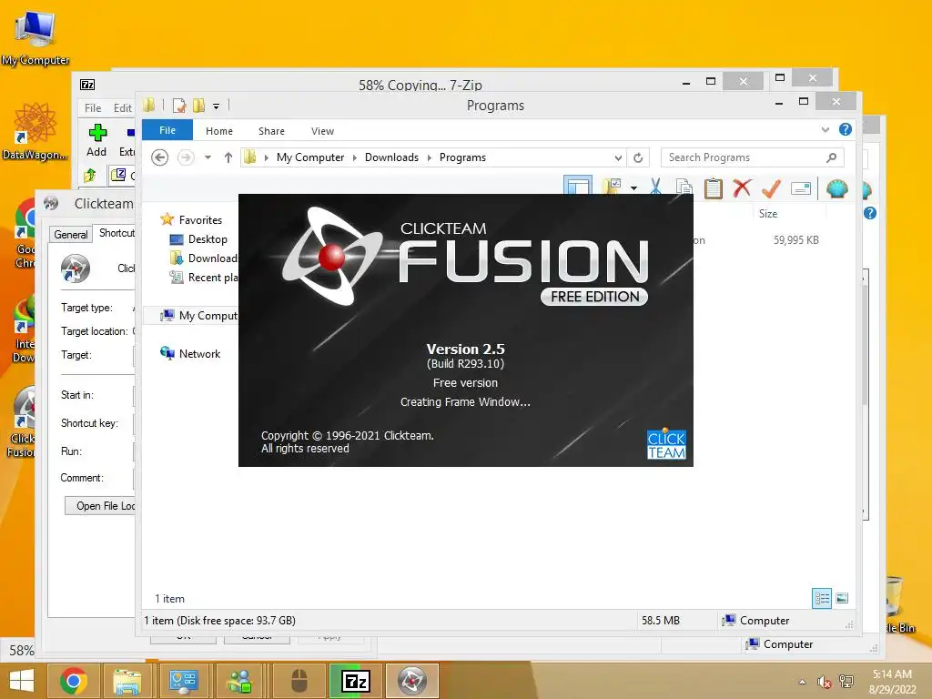
Task: Click the up-folder icon in 7-Zip
Action: [x=90, y=176]
